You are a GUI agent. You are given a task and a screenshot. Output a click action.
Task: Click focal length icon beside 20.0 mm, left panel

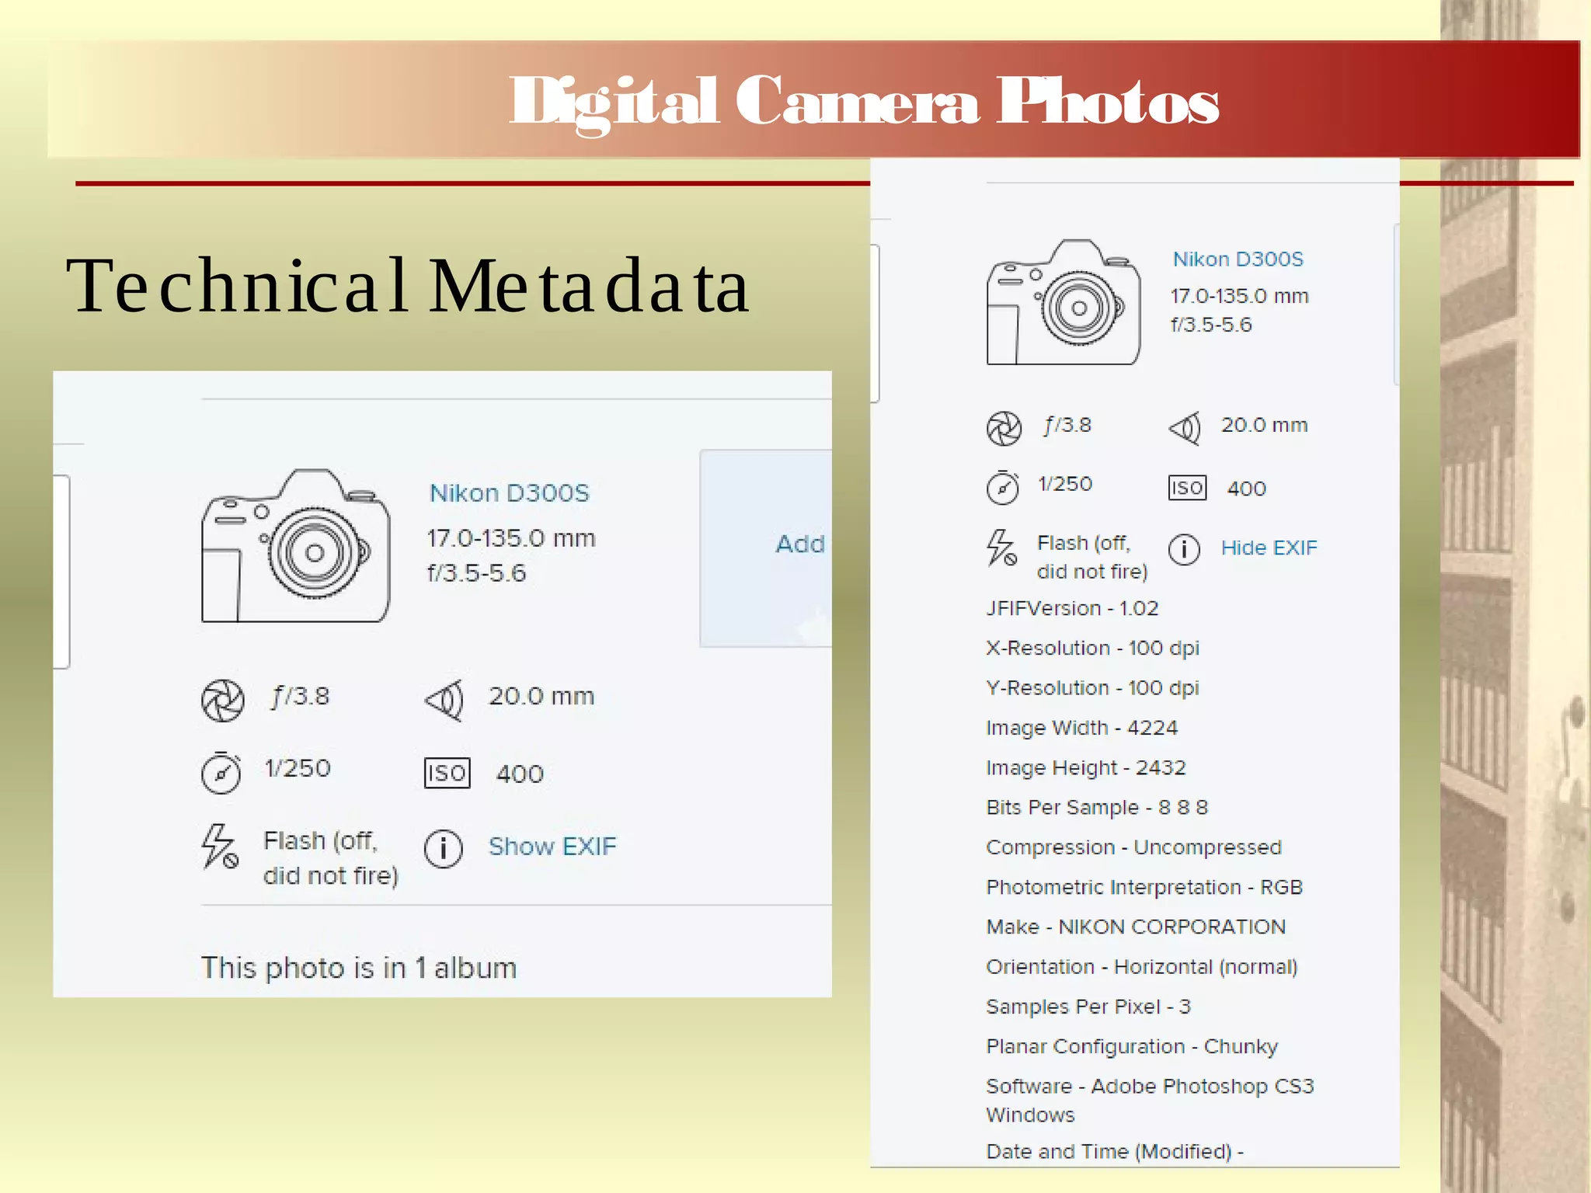[x=444, y=700]
